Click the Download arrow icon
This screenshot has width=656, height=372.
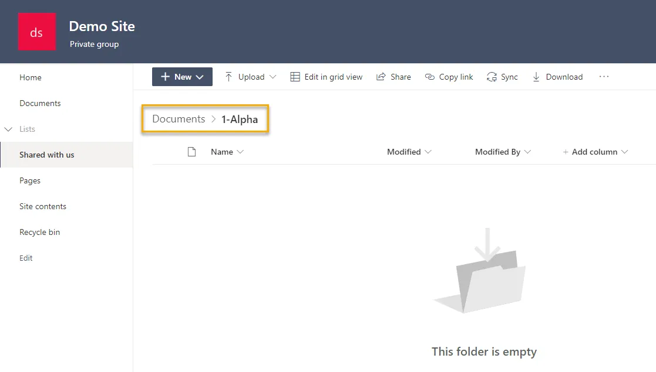click(536, 77)
